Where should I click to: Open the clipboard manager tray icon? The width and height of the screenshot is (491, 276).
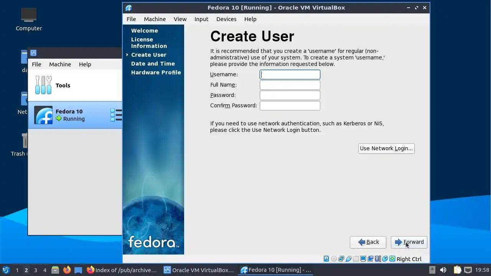click(457, 270)
